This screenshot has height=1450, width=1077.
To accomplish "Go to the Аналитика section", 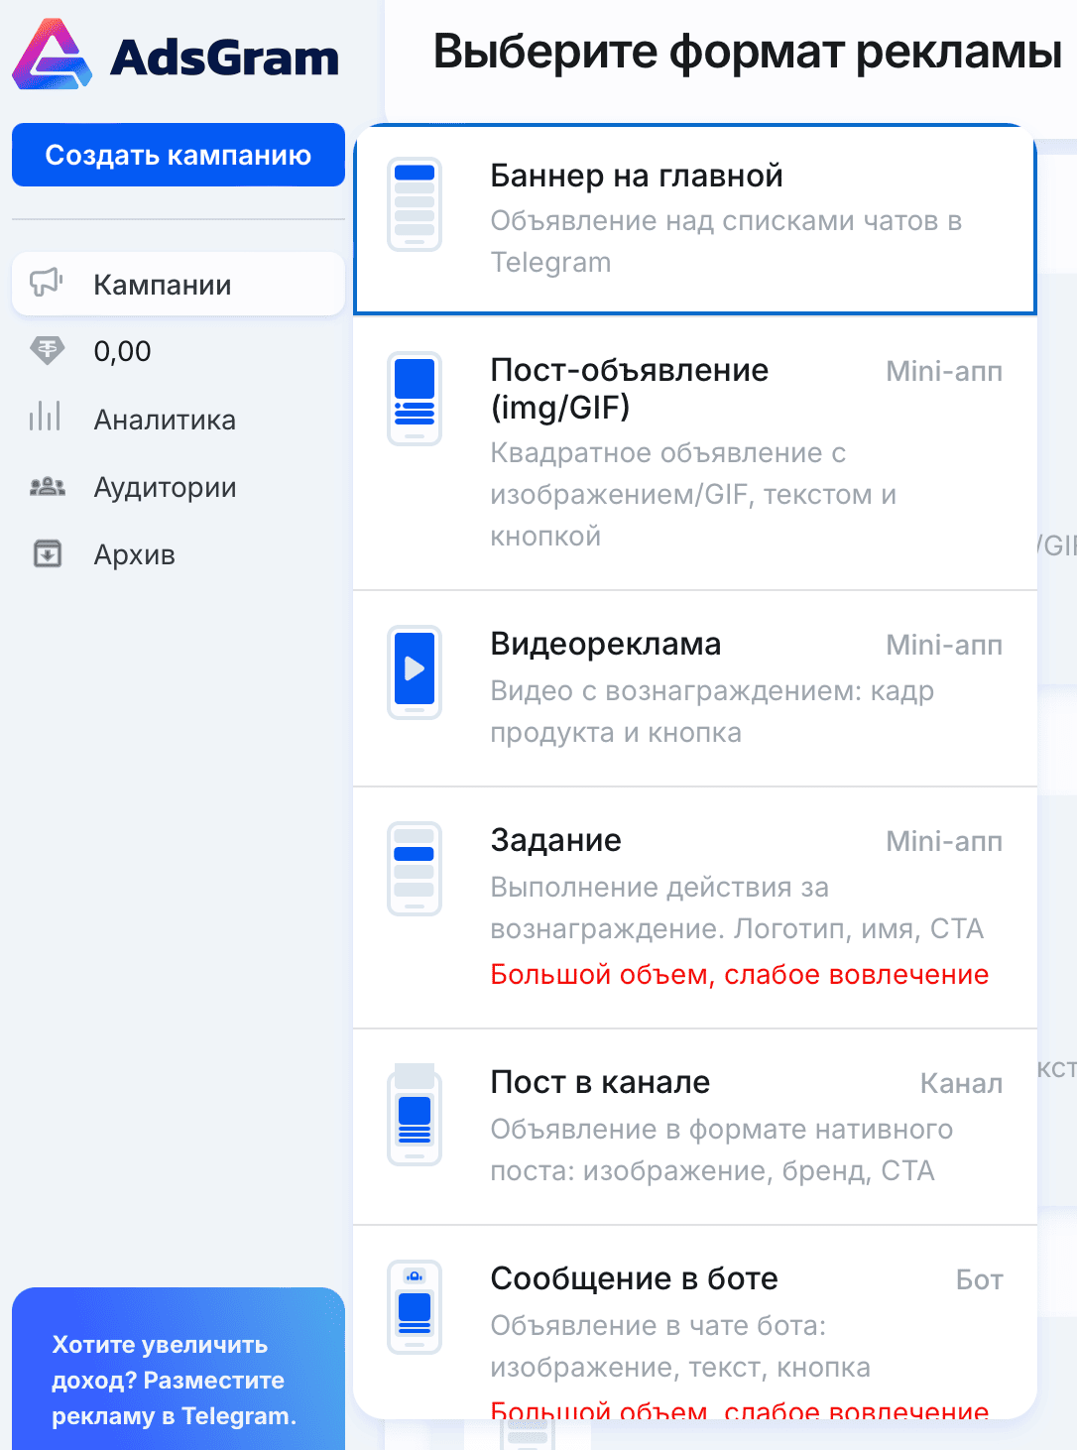I will [x=165, y=420].
